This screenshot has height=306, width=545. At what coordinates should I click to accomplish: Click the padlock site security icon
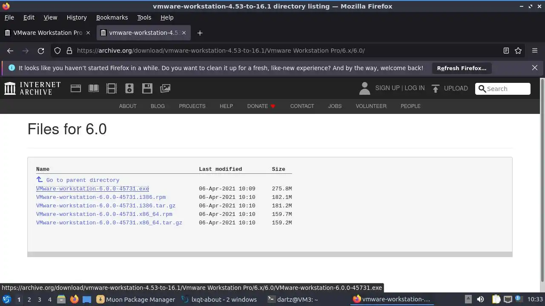coord(69,51)
